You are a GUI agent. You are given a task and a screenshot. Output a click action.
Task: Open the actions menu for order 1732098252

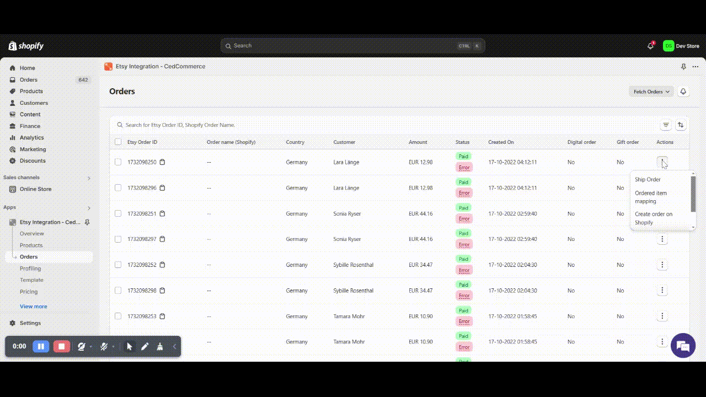pyautogui.click(x=662, y=265)
